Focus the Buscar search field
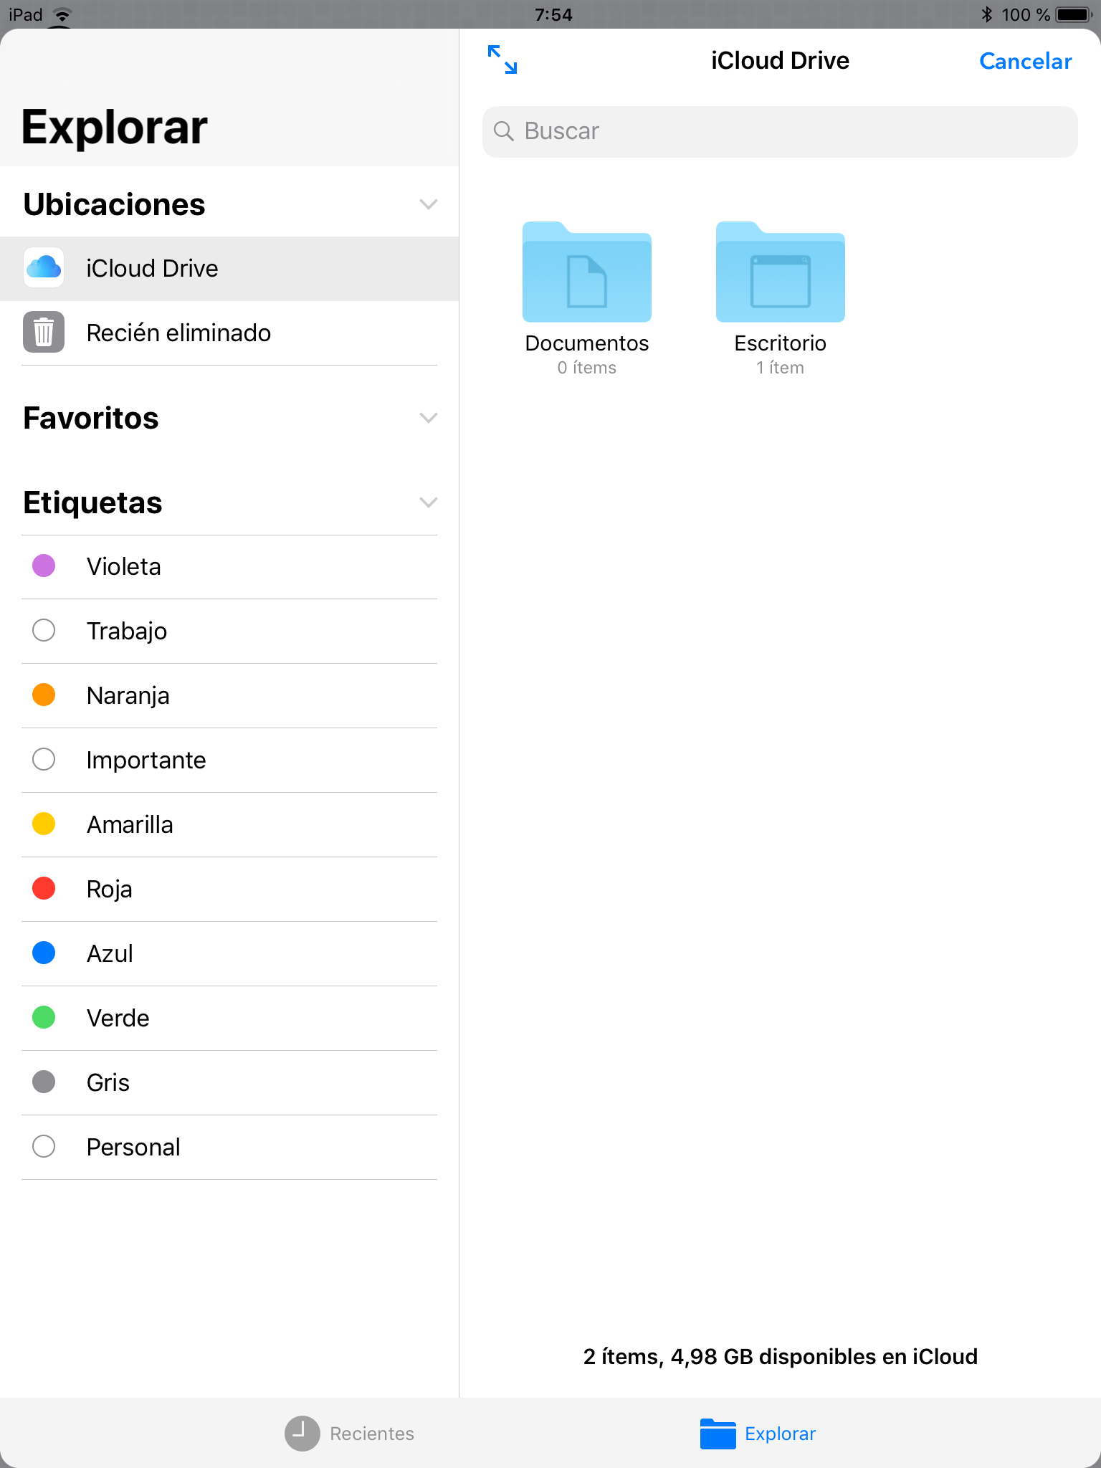 780,132
